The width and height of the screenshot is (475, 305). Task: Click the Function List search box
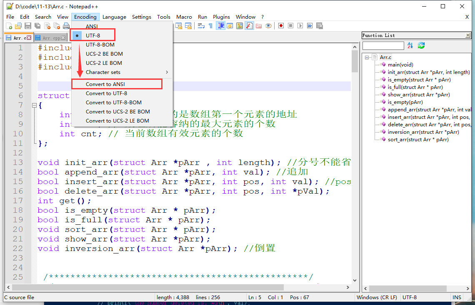(x=383, y=45)
